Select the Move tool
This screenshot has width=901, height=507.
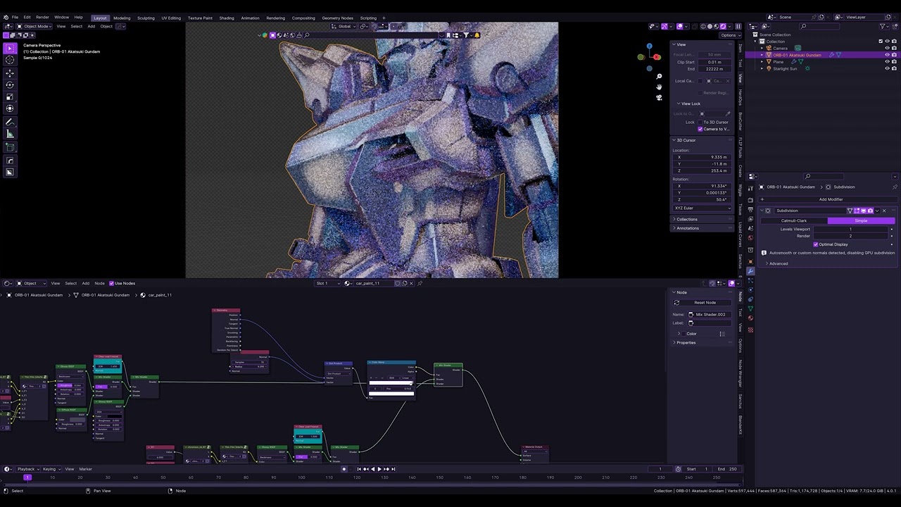coord(10,73)
